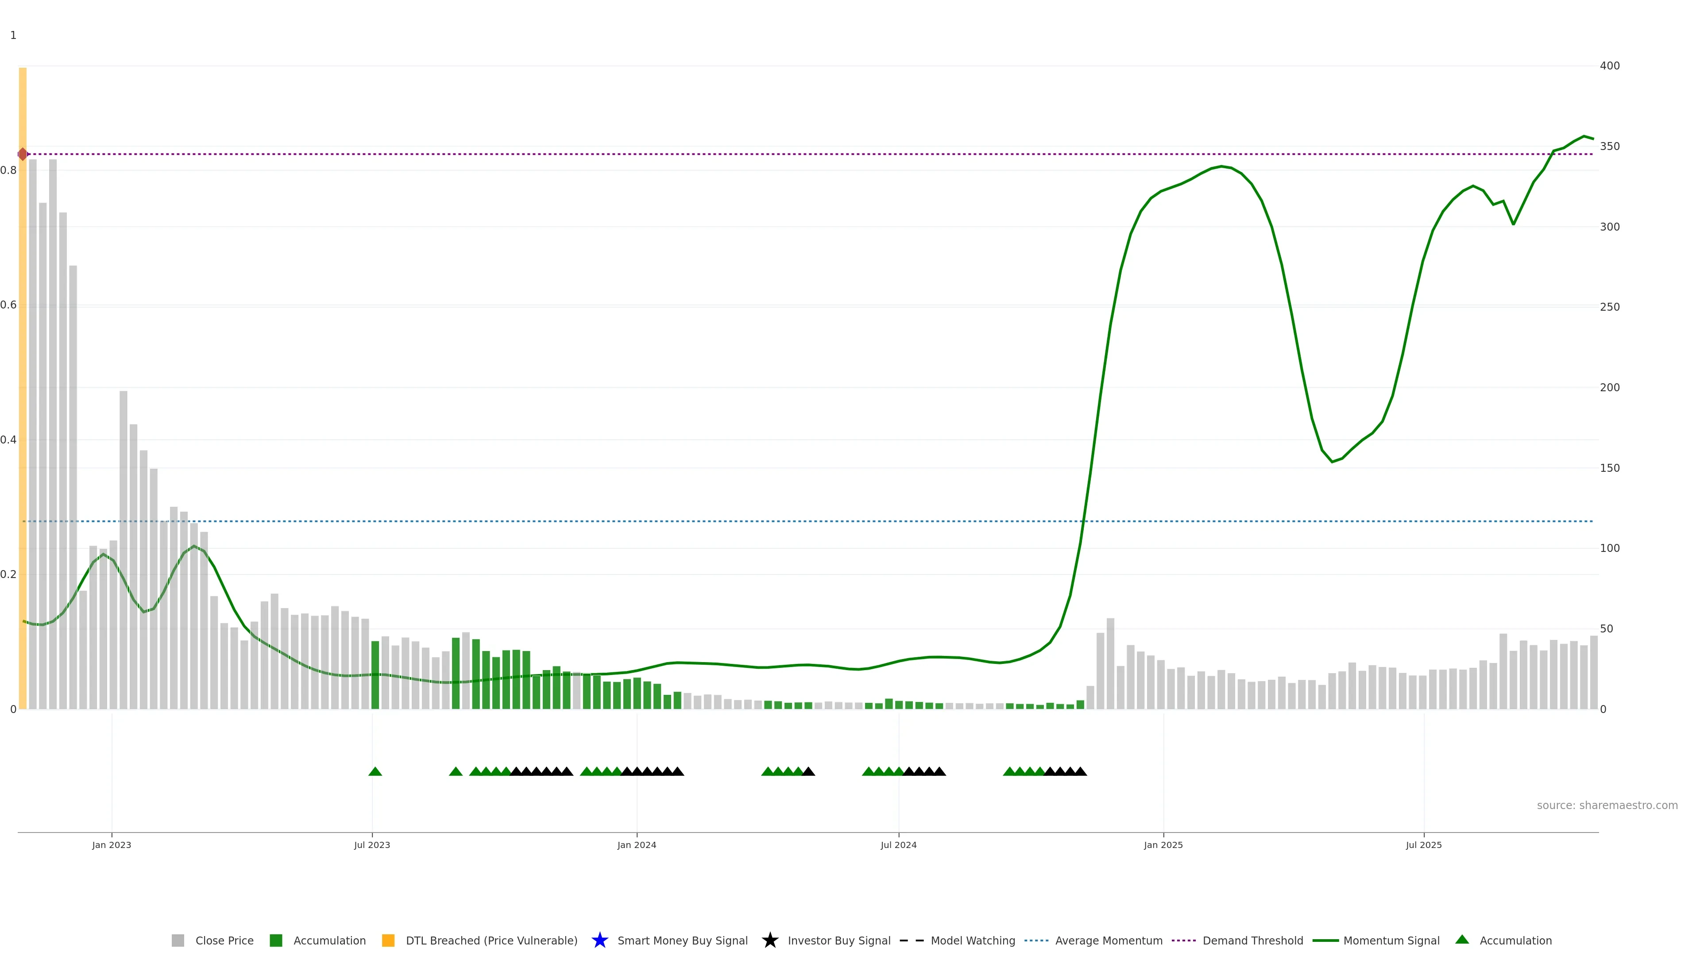Click the orange DTL Breached legend swatch
This screenshot has height=956, width=1700.
(x=388, y=940)
